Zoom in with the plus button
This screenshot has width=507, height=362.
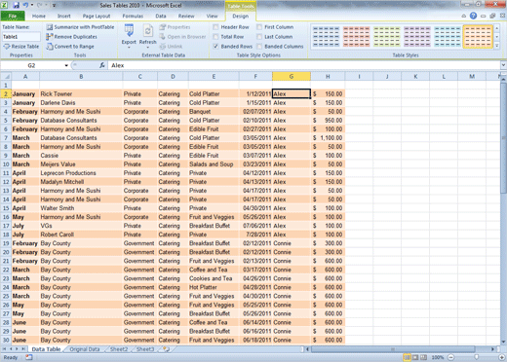tap(501, 357)
